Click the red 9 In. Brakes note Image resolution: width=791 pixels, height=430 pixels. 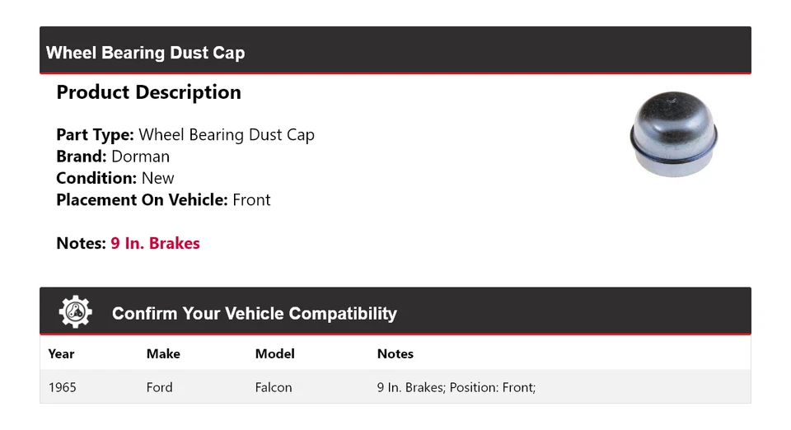pos(156,243)
